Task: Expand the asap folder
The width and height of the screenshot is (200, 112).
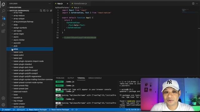Action: click(x=12, y=25)
